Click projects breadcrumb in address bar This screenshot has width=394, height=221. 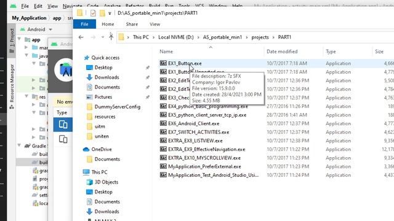click(260, 37)
